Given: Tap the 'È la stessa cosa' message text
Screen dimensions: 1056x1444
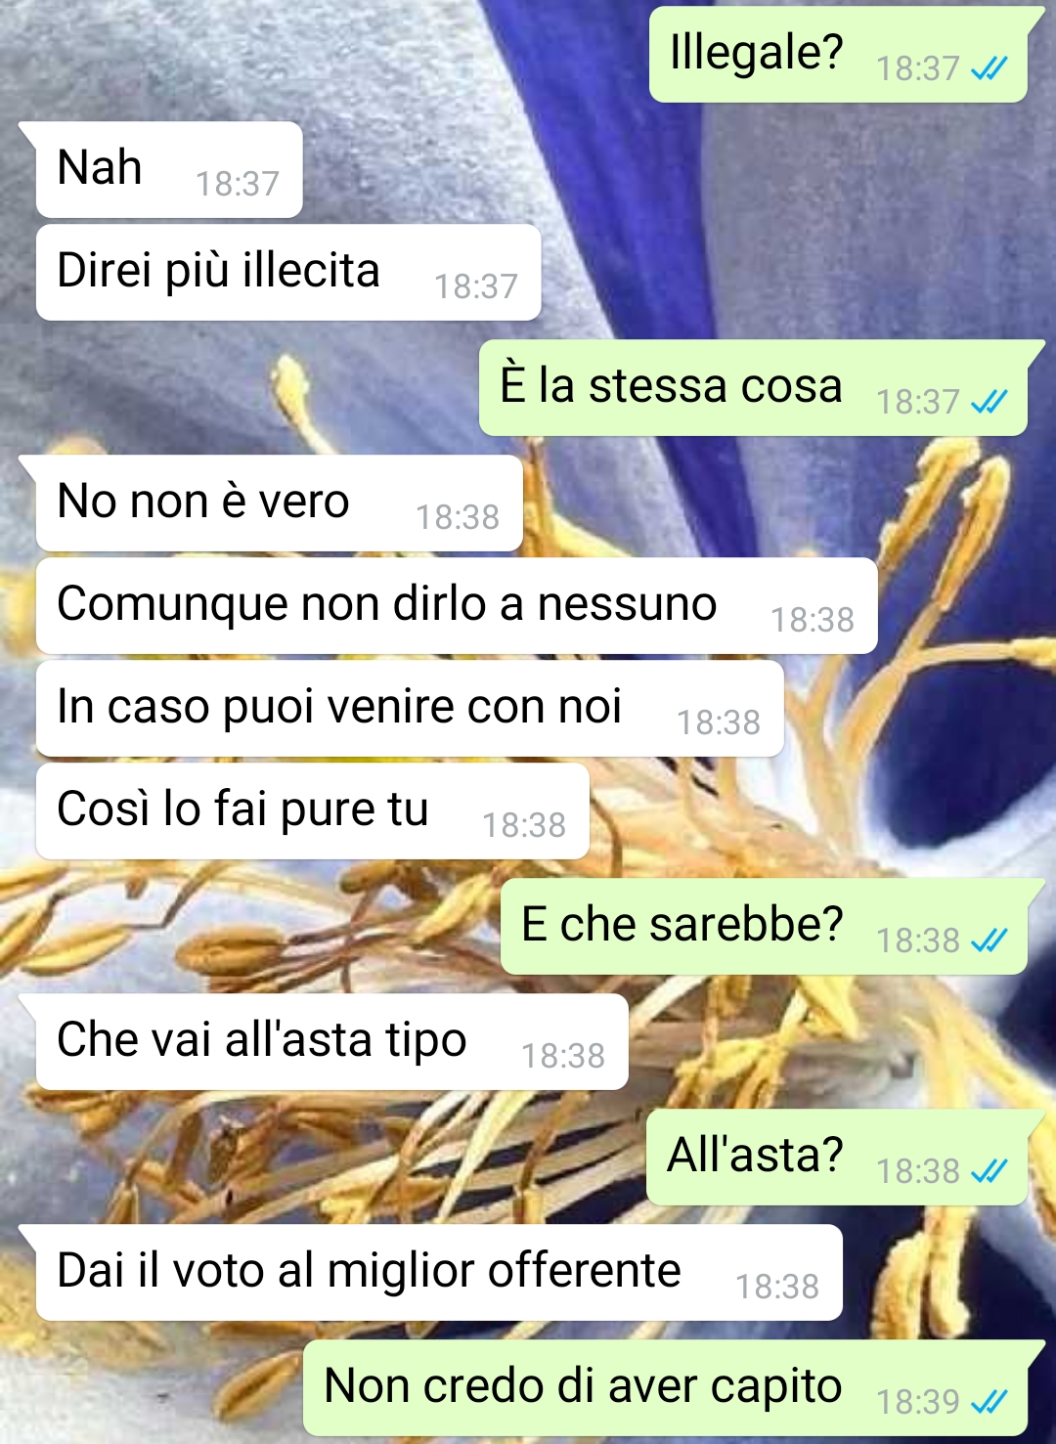Looking at the screenshot, I should pos(671,384).
